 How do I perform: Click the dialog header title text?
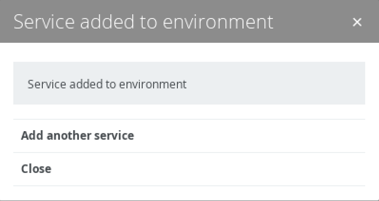click(x=143, y=22)
